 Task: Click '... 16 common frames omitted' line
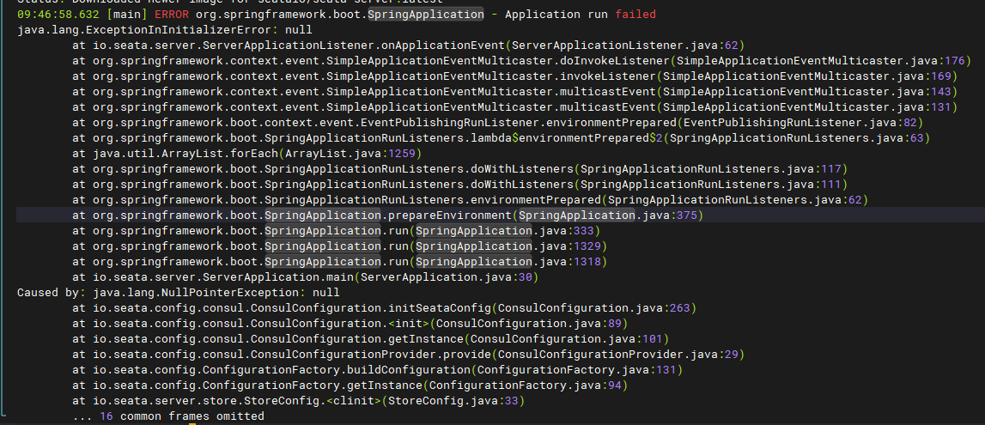(168, 416)
